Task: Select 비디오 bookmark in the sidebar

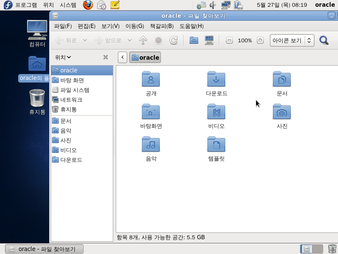Action: click(x=82, y=150)
